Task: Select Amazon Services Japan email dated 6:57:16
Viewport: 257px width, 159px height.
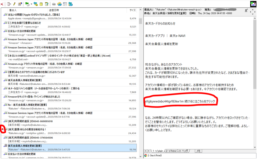Action: 70,115
